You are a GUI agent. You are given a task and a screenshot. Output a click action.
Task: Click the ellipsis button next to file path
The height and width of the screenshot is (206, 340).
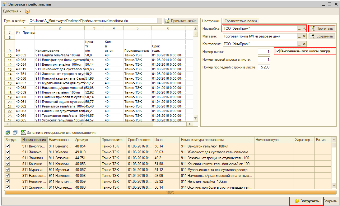click(160, 21)
